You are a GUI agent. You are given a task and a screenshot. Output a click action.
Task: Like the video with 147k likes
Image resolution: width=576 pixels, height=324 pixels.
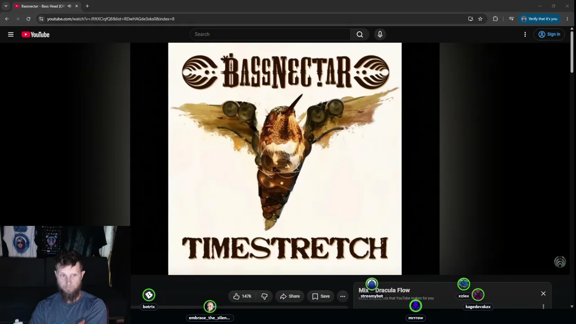pos(242,296)
